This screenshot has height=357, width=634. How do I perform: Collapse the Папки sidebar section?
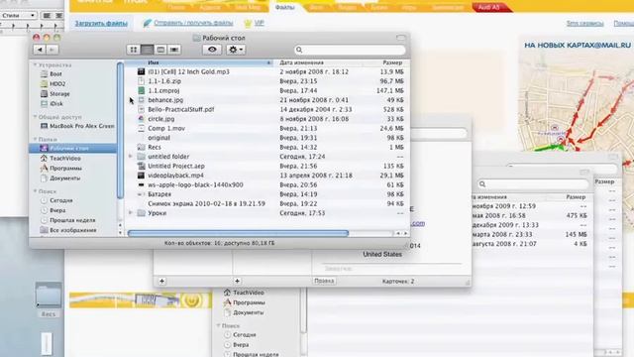[36, 139]
